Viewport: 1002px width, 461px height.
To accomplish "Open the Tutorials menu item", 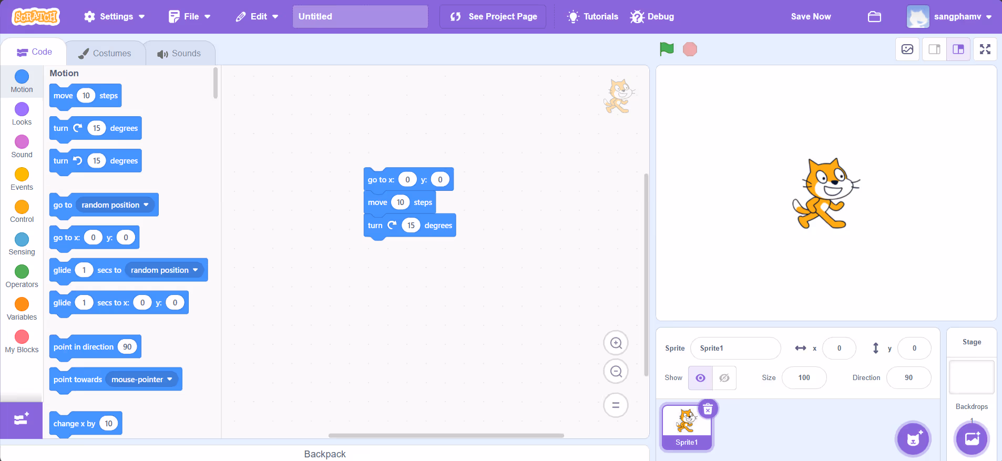I will (x=592, y=17).
